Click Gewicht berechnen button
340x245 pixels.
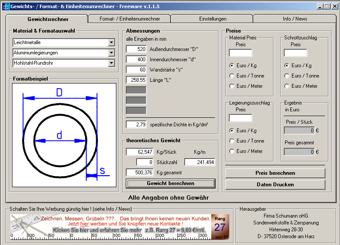point(170,183)
